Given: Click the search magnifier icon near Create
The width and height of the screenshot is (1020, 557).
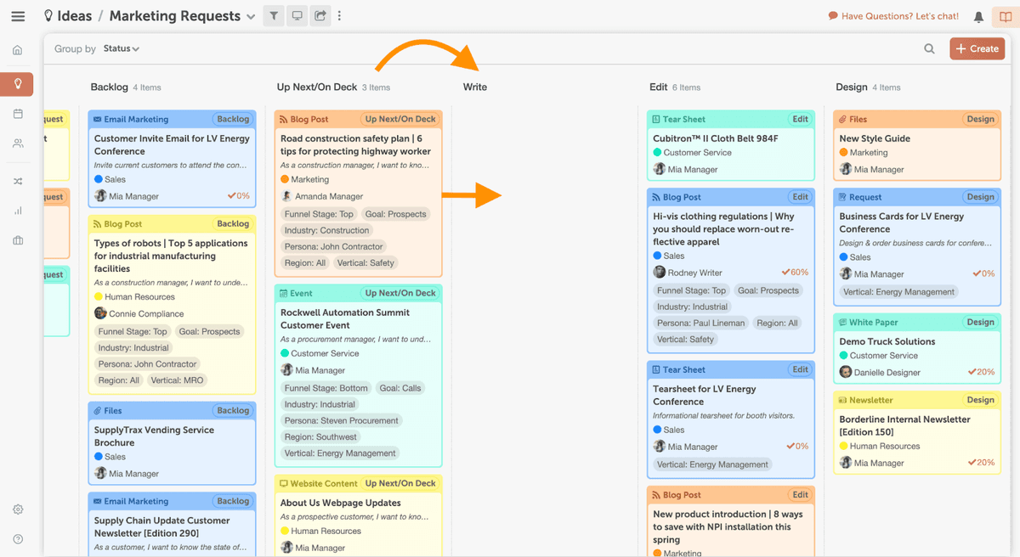Looking at the screenshot, I should tap(929, 49).
